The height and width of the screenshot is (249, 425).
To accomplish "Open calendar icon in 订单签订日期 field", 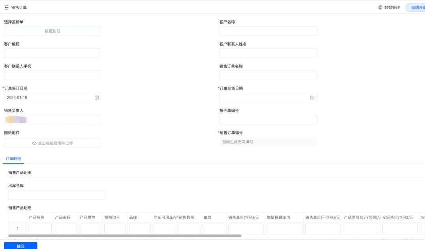I will tap(97, 97).
